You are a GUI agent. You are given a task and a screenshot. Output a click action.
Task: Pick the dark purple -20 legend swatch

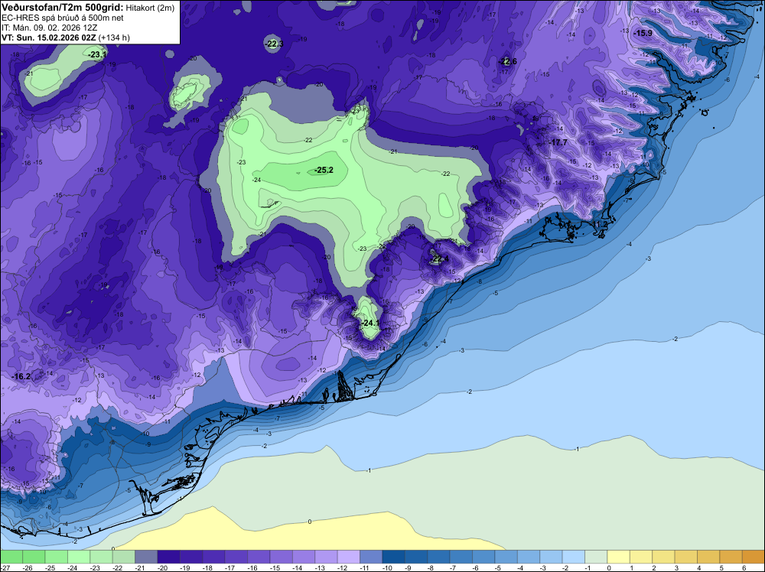[x=168, y=557]
